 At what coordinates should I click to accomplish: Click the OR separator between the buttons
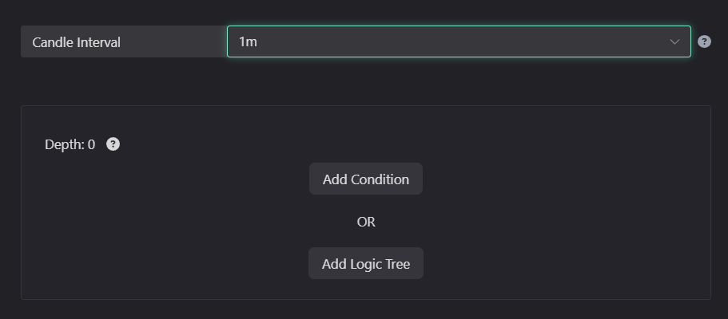(x=366, y=222)
